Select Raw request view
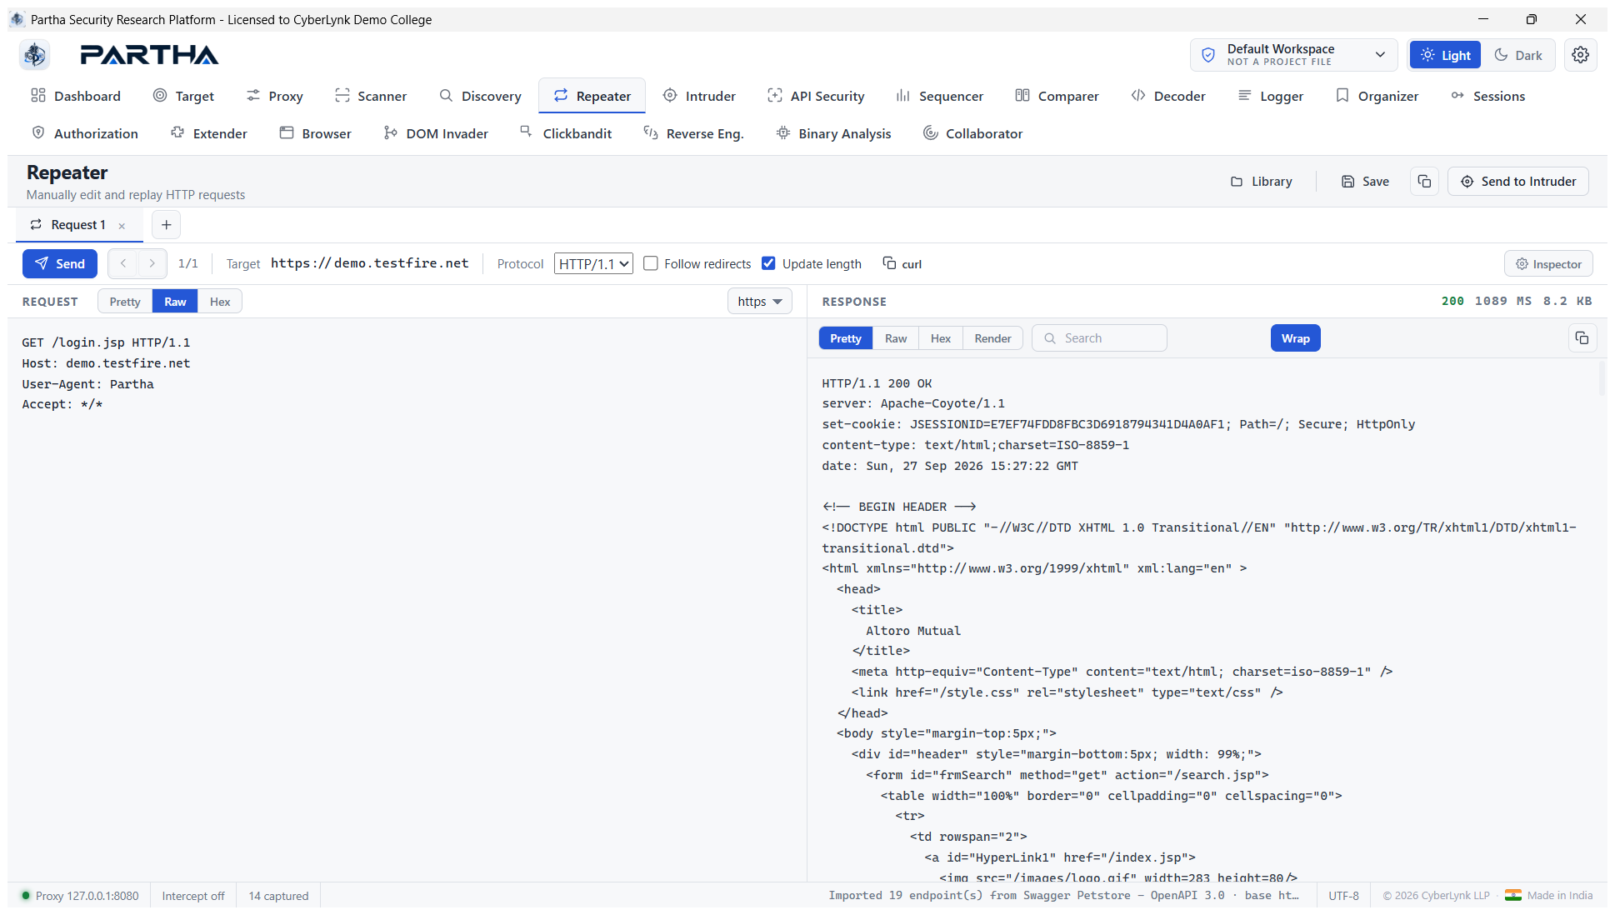 [175, 302]
